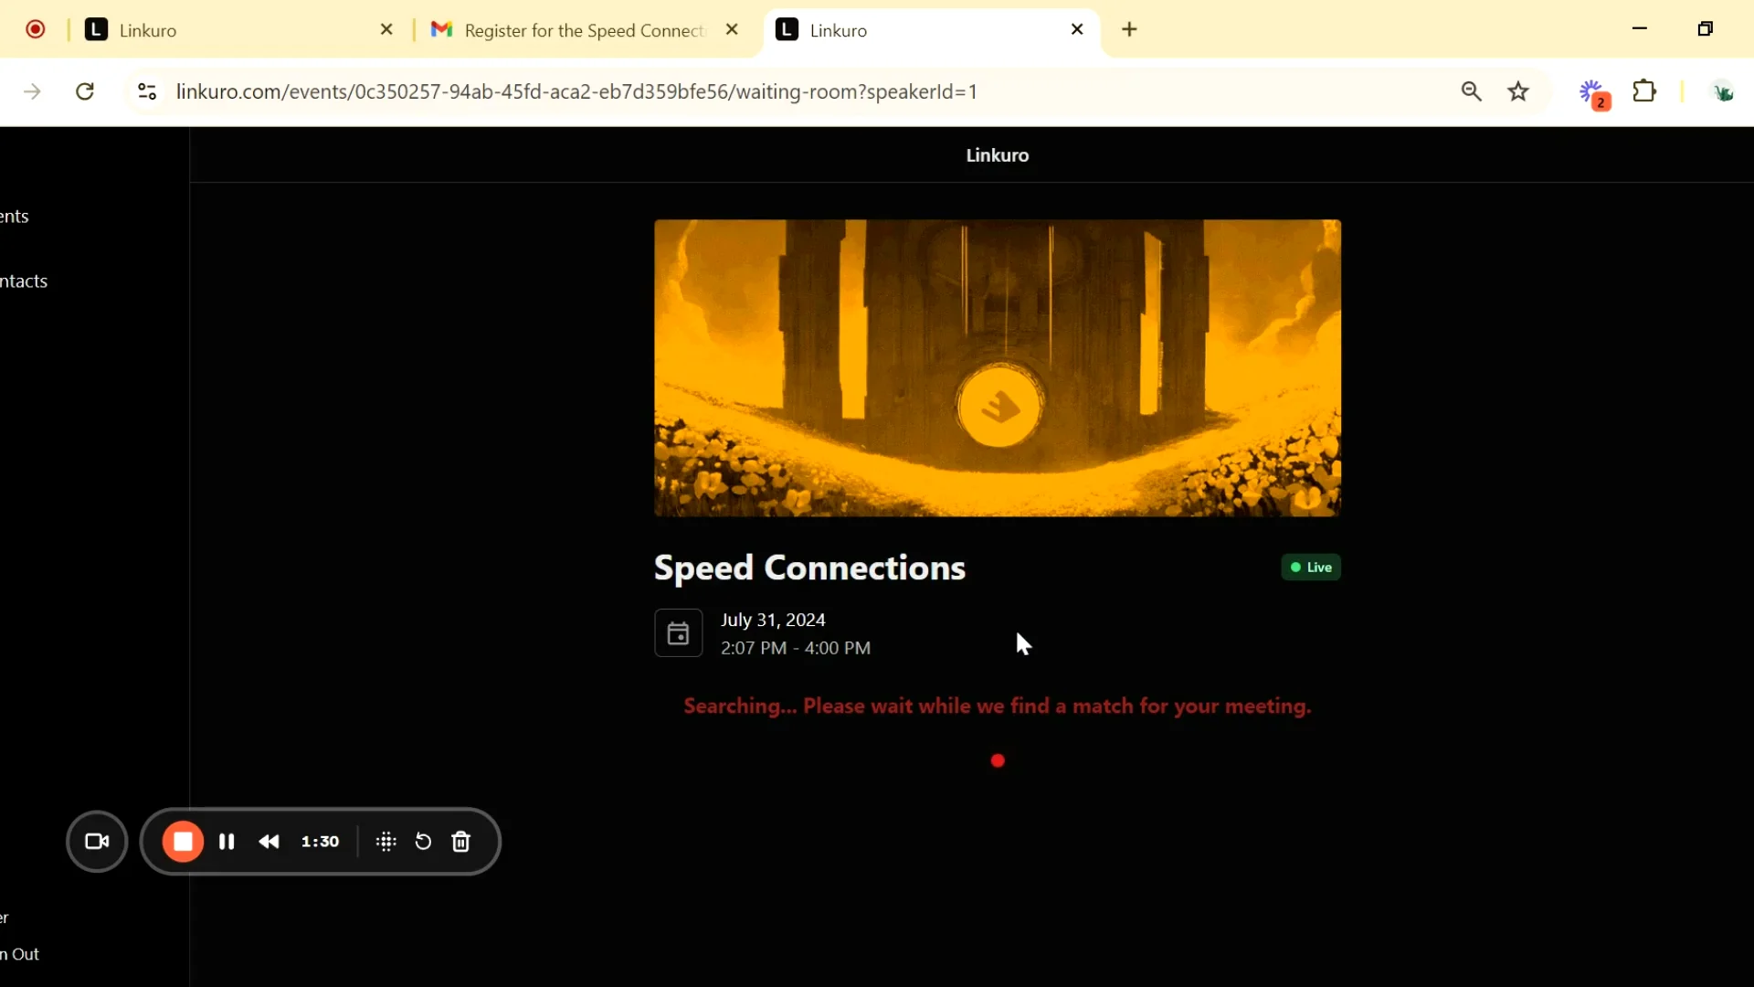Rewind the recording
The height and width of the screenshot is (987, 1754).
pos(269,842)
